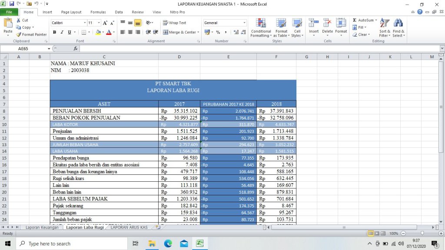Switch to the Laporan Keuangan sheet tab
This screenshot has width=445, height=250.
click(x=42, y=227)
